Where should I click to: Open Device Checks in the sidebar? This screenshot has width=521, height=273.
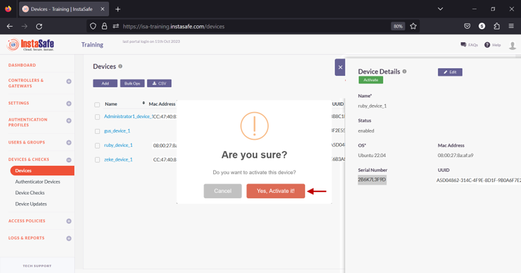[x=30, y=193]
